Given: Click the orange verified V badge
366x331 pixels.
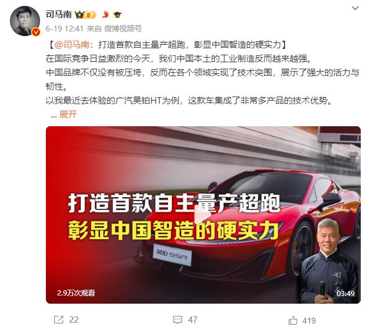Looking at the screenshot, I should (x=36, y=32).
